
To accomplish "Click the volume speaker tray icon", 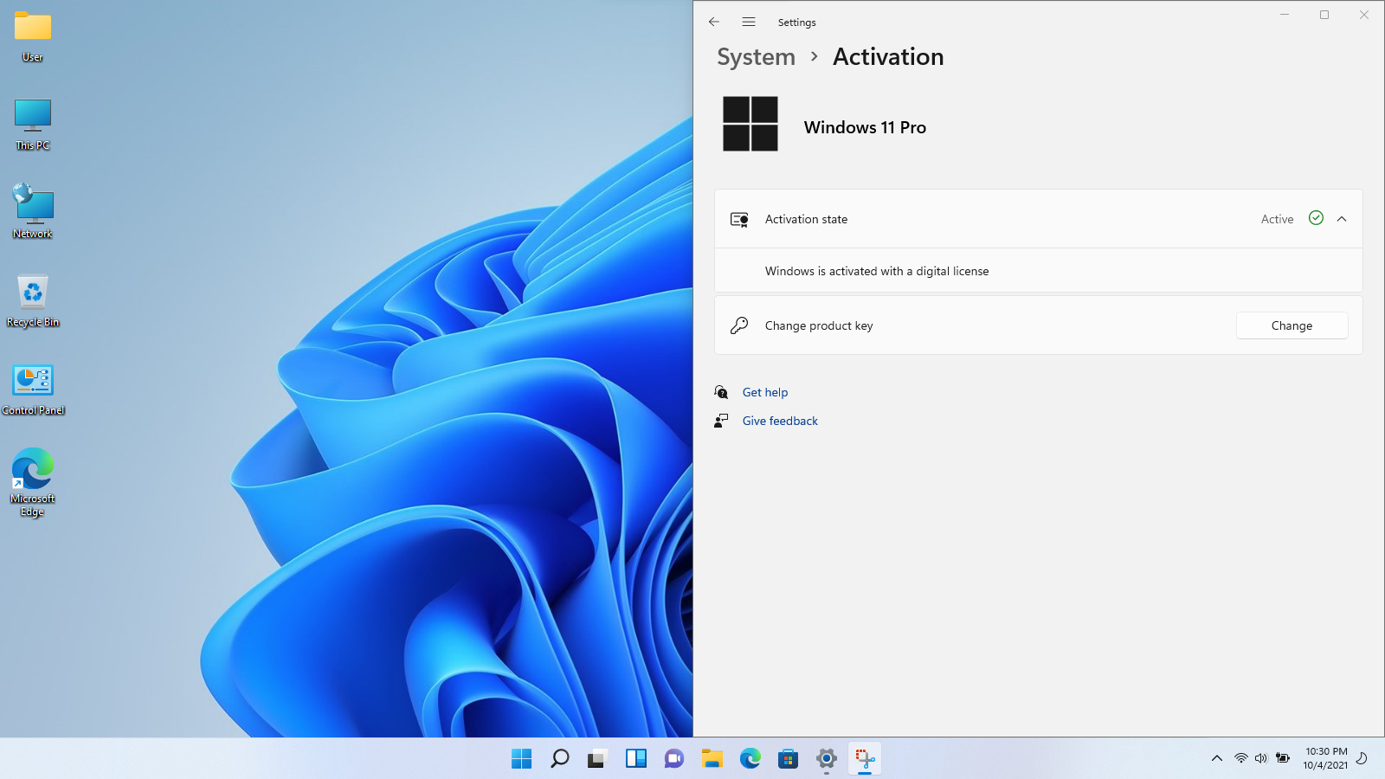I will (1261, 758).
